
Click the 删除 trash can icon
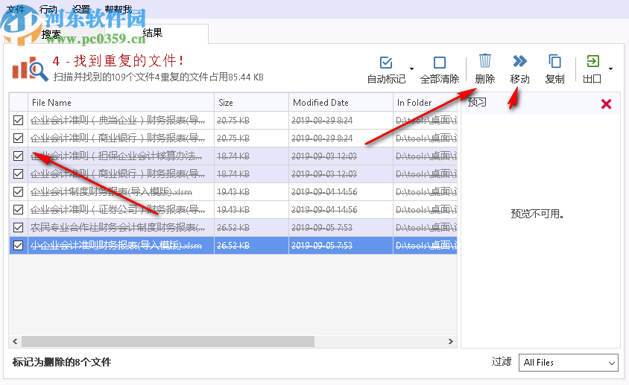(485, 61)
